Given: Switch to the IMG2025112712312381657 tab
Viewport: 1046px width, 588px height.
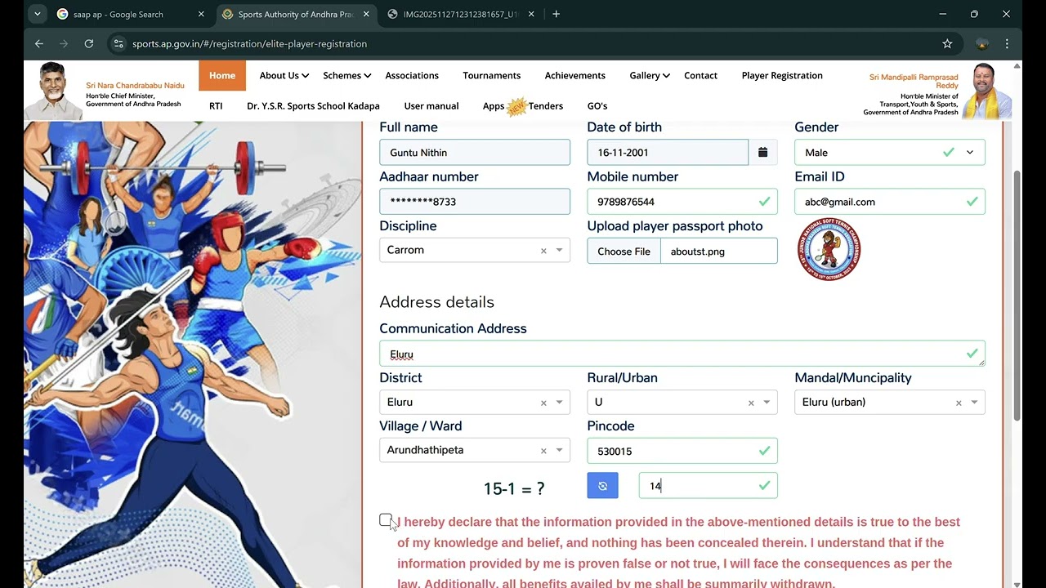Looking at the screenshot, I should coord(460,14).
